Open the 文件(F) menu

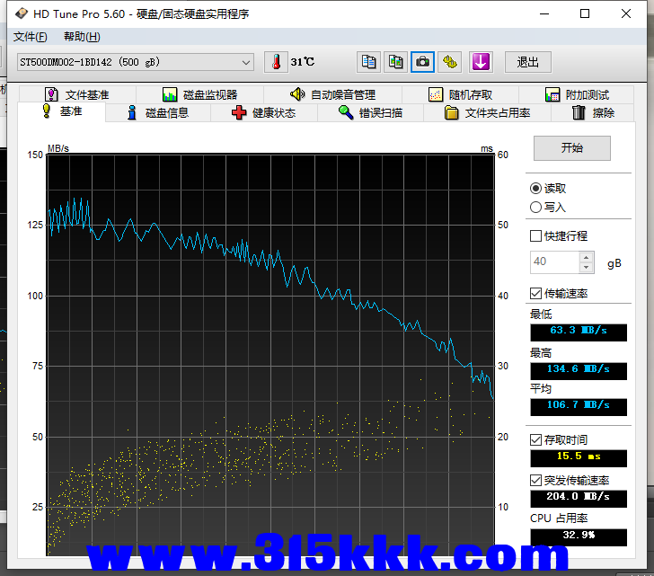tap(31, 37)
